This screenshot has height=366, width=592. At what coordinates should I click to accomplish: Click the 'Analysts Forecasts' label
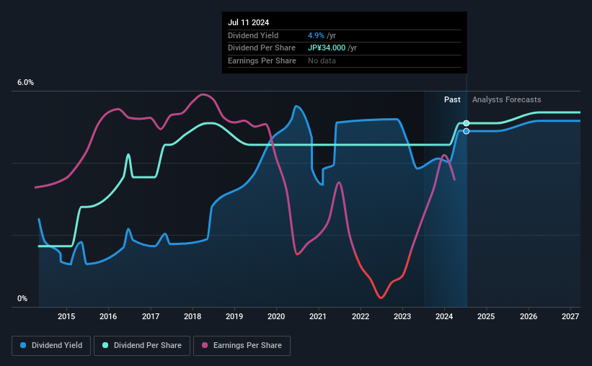coord(506,99)
